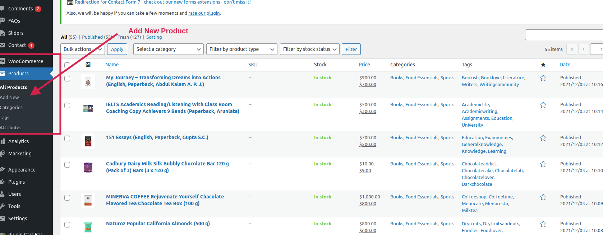Viewport: 603px width, 235px height.
Task: Open the My Journey product thumbnail
Action: [x=88, y=81]
